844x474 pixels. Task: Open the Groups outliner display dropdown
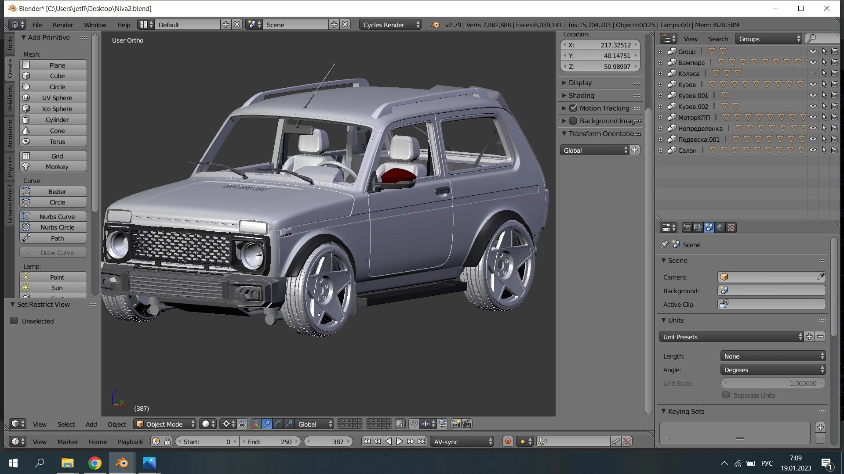pos(769,39)
